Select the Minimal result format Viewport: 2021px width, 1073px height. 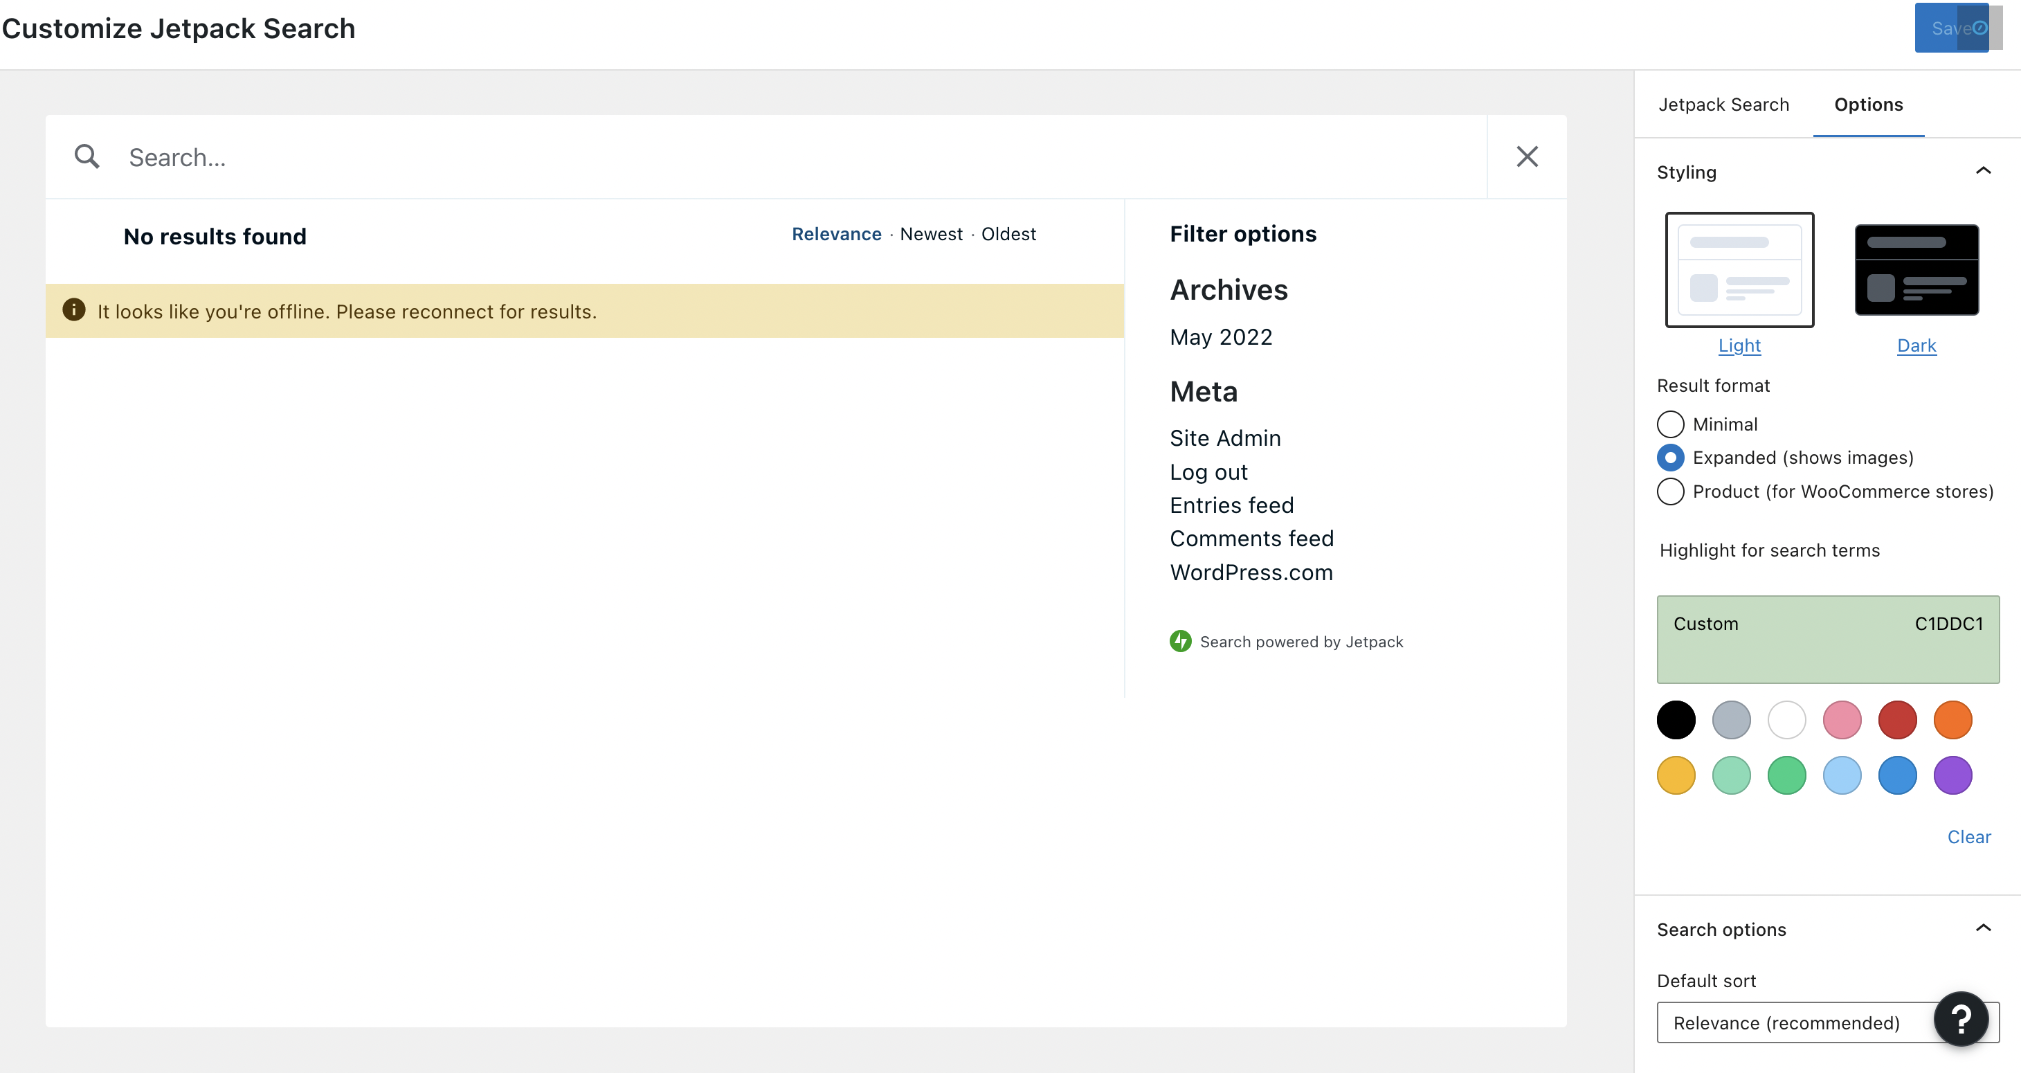pyautogui.click(x=1670, y=424)
